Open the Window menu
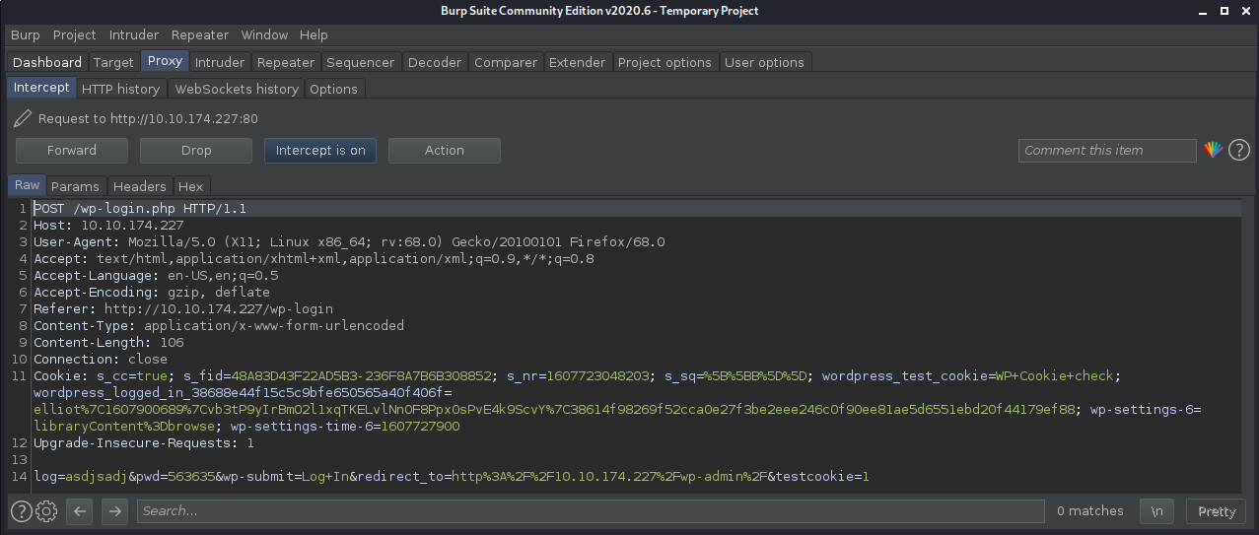The width and height of the screenshot is (1259, 535). pos(264,34)
